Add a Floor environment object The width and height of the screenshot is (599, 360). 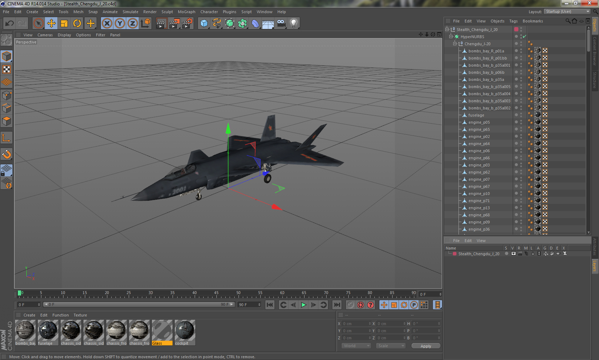(x=268, y=24)
